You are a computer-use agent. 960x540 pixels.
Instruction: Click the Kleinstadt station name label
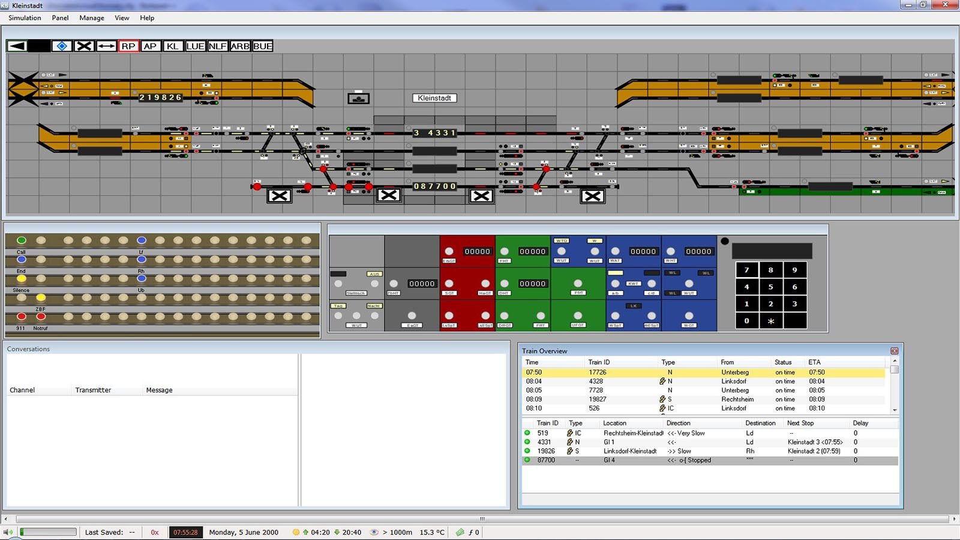click(434, 98)
